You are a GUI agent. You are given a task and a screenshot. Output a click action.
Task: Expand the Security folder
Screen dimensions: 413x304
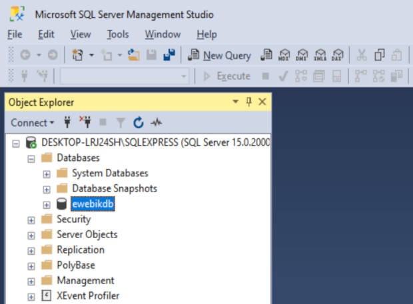pyautogui.click(x=31, y=220)
